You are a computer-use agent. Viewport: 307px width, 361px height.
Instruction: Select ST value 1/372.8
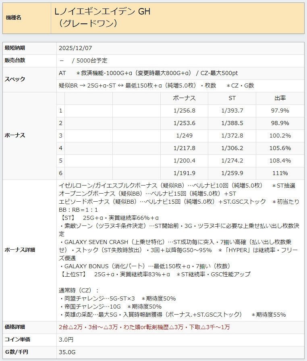232,136
